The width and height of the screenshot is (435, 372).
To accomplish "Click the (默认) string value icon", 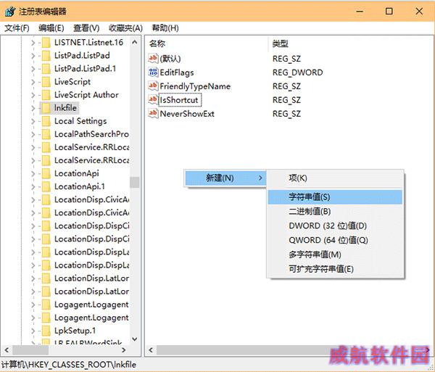I will pyautogui.click(x=153, y=58).
